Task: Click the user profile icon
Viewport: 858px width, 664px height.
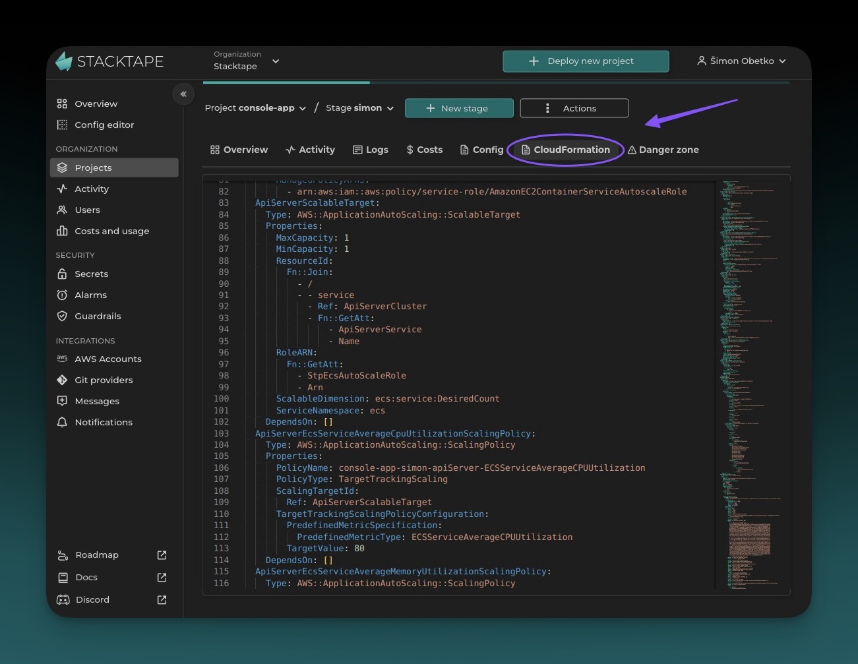Action: (x=702, y=61)
